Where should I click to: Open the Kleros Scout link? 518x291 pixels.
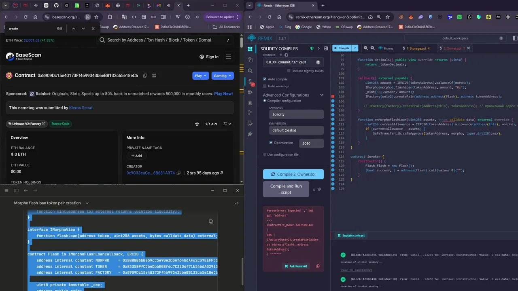(81, 108)
